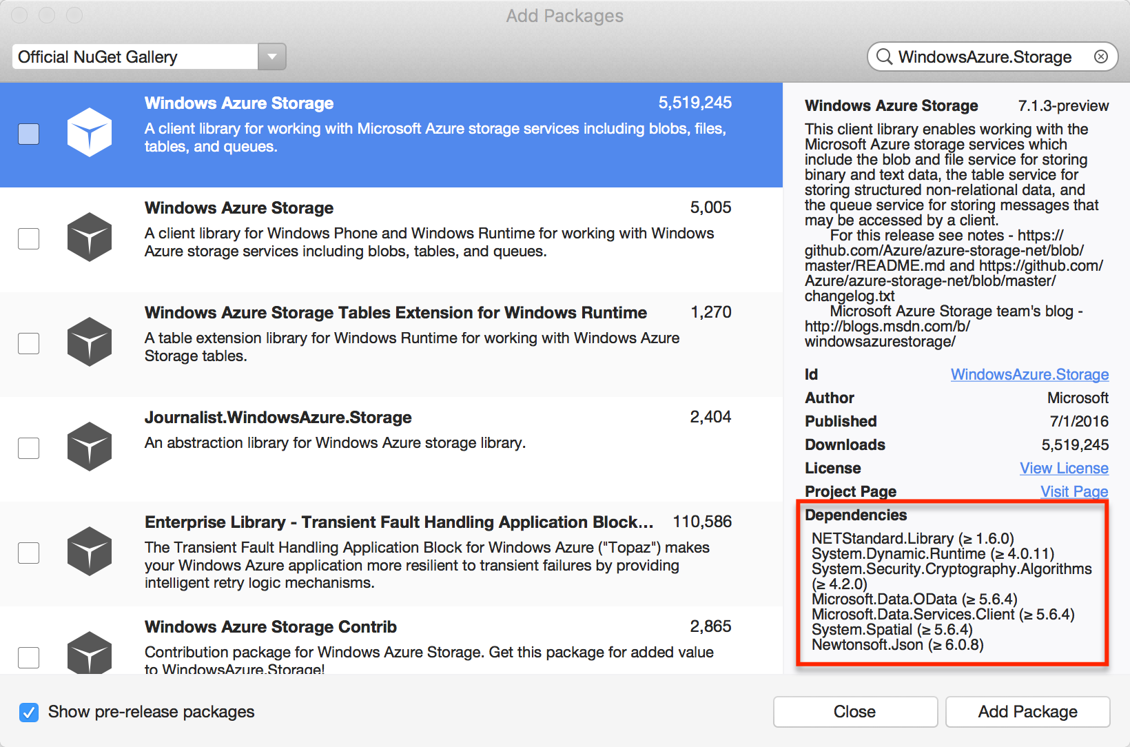The height and width of the screenshot is (747, 1130).
Task: Click the Transient Fault Handling package icon
Action: [90, 551]
